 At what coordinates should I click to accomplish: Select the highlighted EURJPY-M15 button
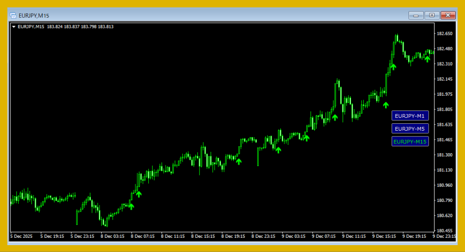pyautogui.click(x=410, y=141)
